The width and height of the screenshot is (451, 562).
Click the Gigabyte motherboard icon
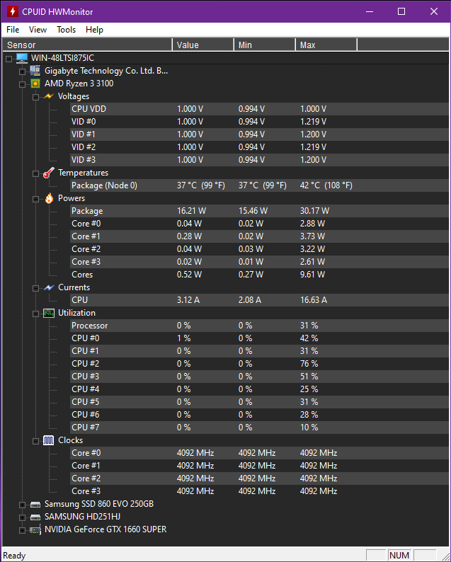pos(35,71)
